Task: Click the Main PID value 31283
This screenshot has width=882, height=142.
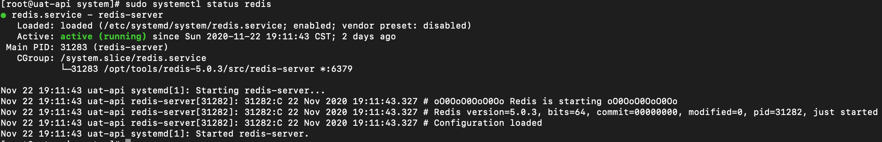Action: tap(74, 47)
